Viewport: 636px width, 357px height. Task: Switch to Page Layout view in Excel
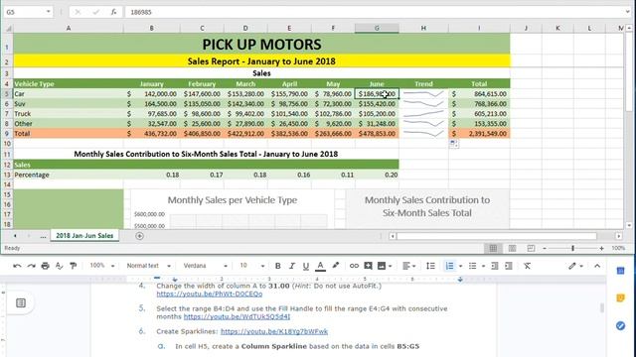pos(513,248)
